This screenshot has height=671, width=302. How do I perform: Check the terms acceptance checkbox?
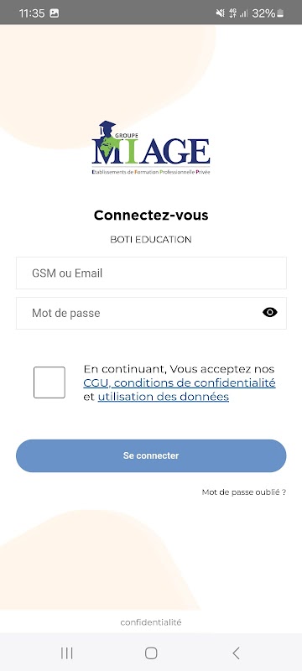(49, 382)
